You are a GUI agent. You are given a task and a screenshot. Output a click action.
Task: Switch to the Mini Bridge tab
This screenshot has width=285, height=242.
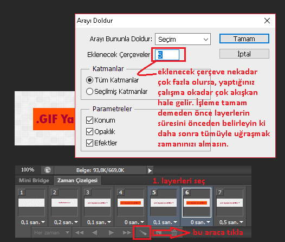coord(34,180)
